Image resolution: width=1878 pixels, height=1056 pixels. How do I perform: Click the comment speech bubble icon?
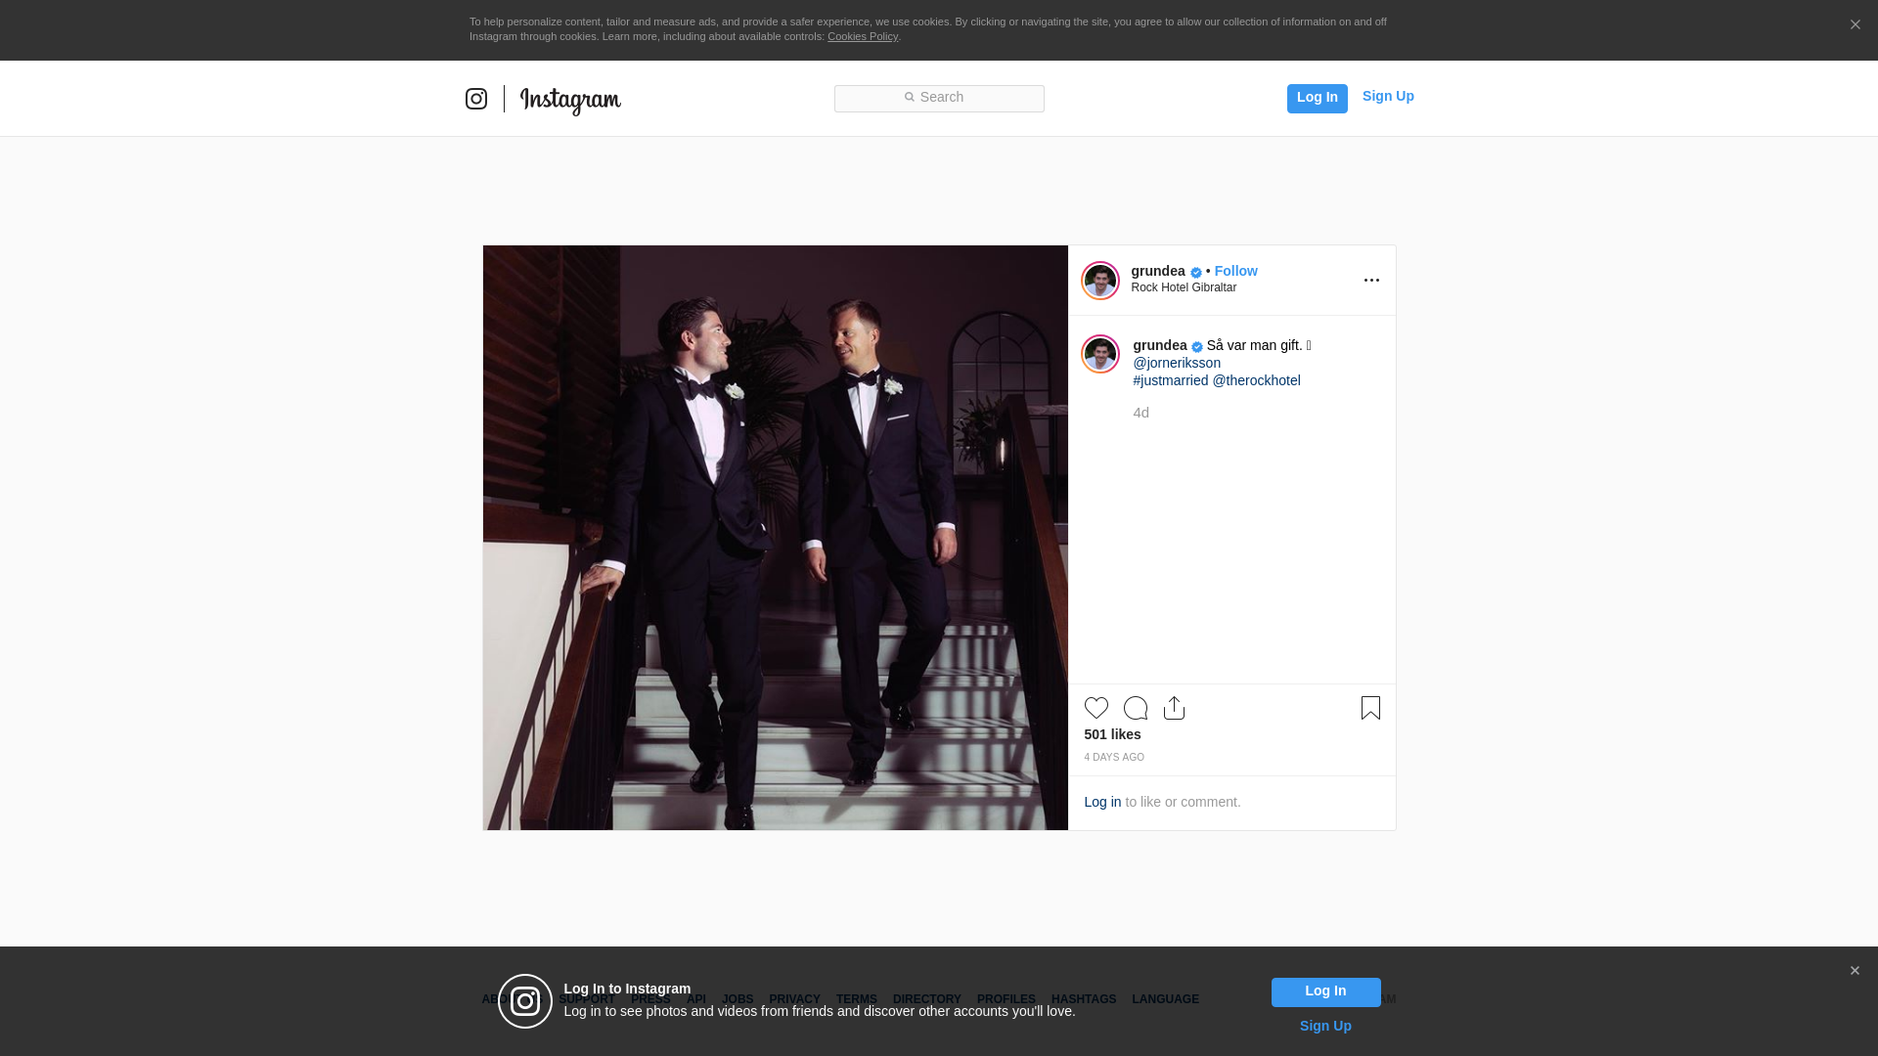(1135, 708)
